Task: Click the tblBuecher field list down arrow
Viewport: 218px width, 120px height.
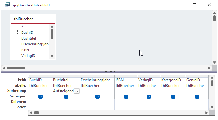Action: 52,56
